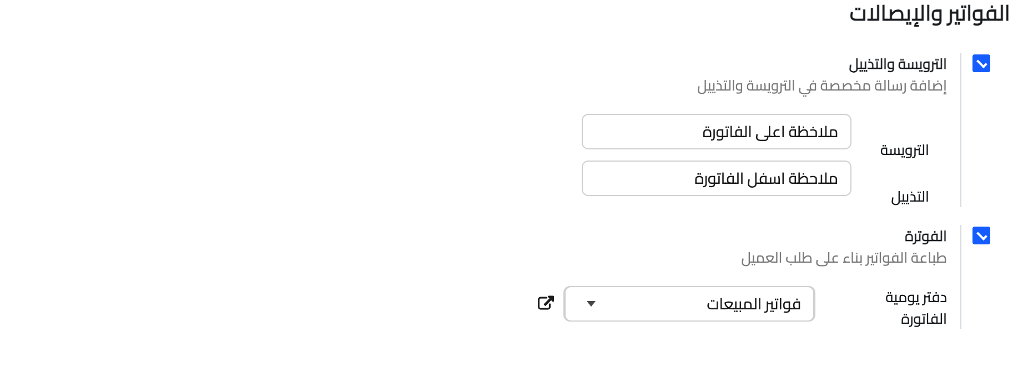Viewport: 1018px width, 391px height.
Task: Focus the ملاحظة اعلى الفاتورة header field
Action: (x=716, y=132)
